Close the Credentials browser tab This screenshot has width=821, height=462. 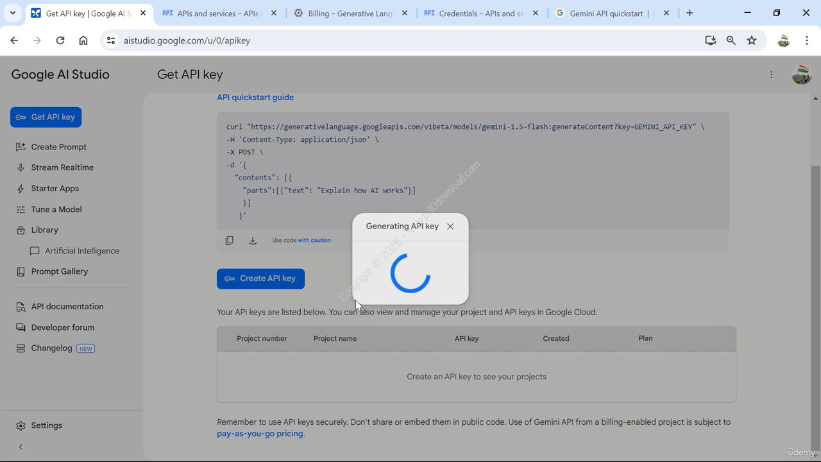tap(536, 13)
